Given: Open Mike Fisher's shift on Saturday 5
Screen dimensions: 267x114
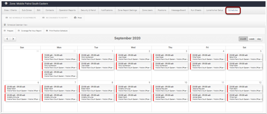Looking at the screenshot, I should 245,66.
